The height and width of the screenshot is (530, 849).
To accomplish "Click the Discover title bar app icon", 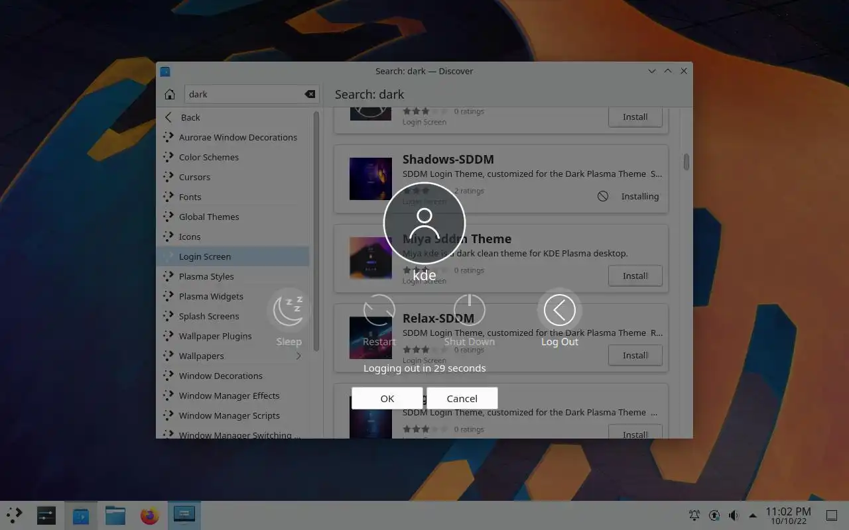I will pyautogui.click(x=165, y=72).
